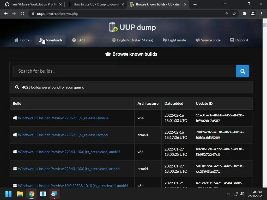Close the Browse known builds tab
The height and width of the screenshot is (200, 267).
185,4
